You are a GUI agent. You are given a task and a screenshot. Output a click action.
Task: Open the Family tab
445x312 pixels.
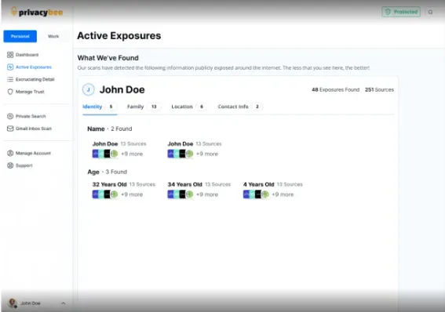pyautogui.click(x=144, y=107)
